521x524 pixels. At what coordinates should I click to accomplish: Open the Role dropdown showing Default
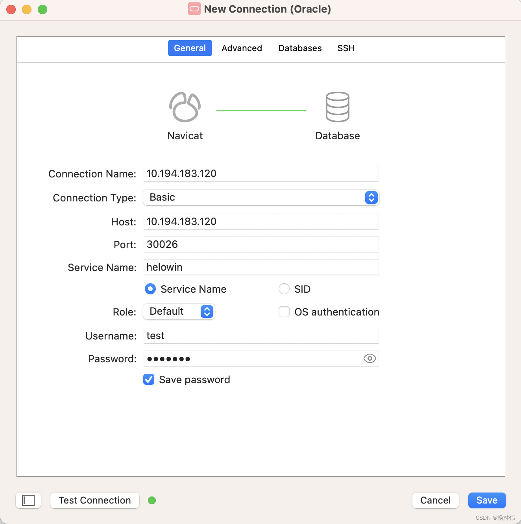pos(179,312)
